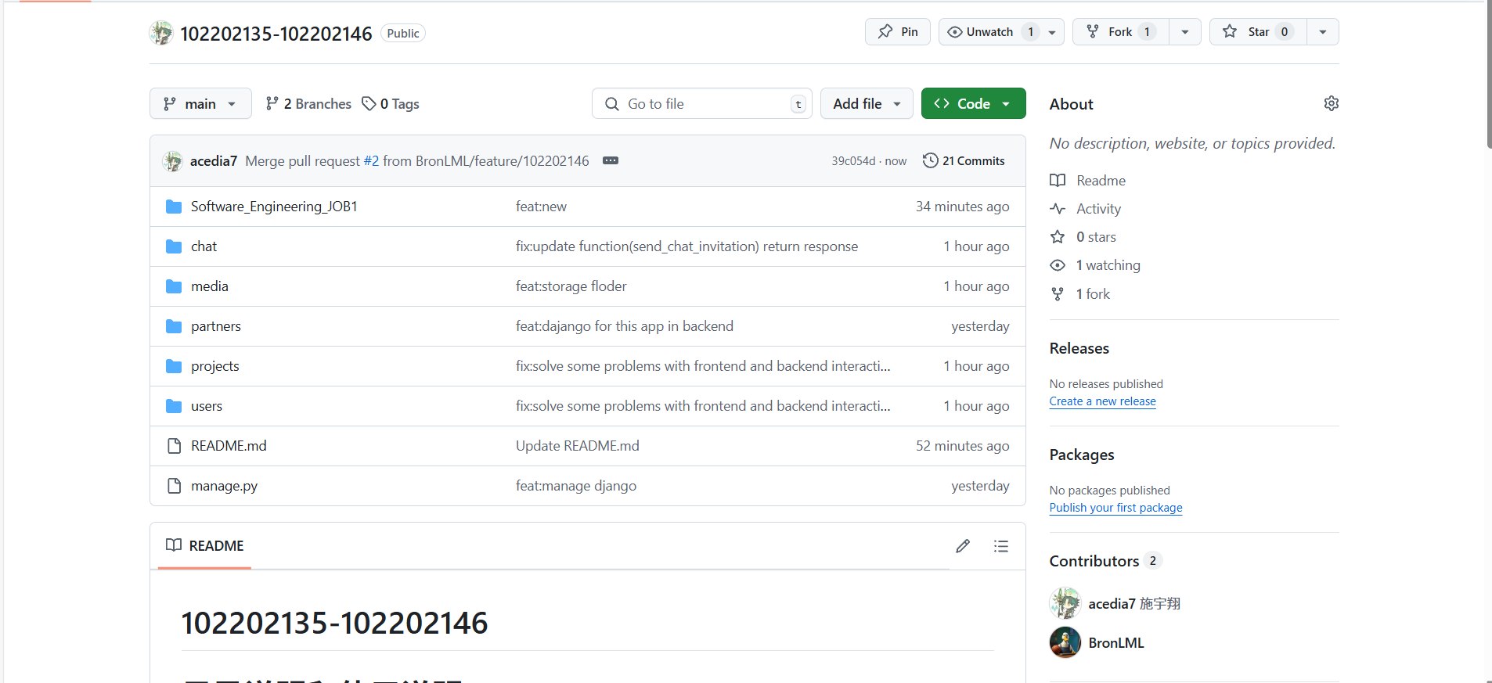Viewport: 1492px width, 683px height.
Task: Open the About settings gear icon
Action: [x=1331, y=103]
